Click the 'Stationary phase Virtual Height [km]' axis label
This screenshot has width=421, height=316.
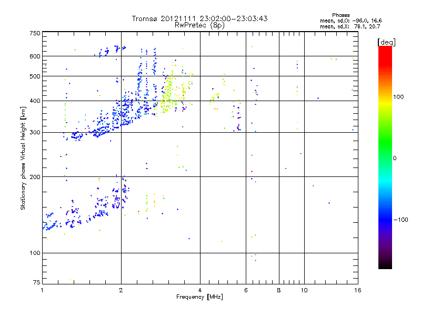pos(23,158)
